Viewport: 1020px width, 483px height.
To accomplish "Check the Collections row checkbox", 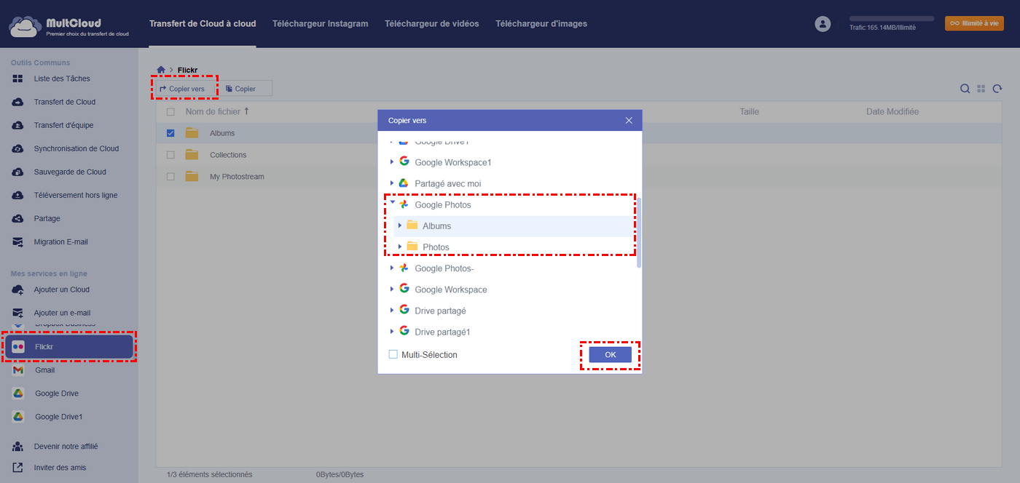I will pos(170,155).
